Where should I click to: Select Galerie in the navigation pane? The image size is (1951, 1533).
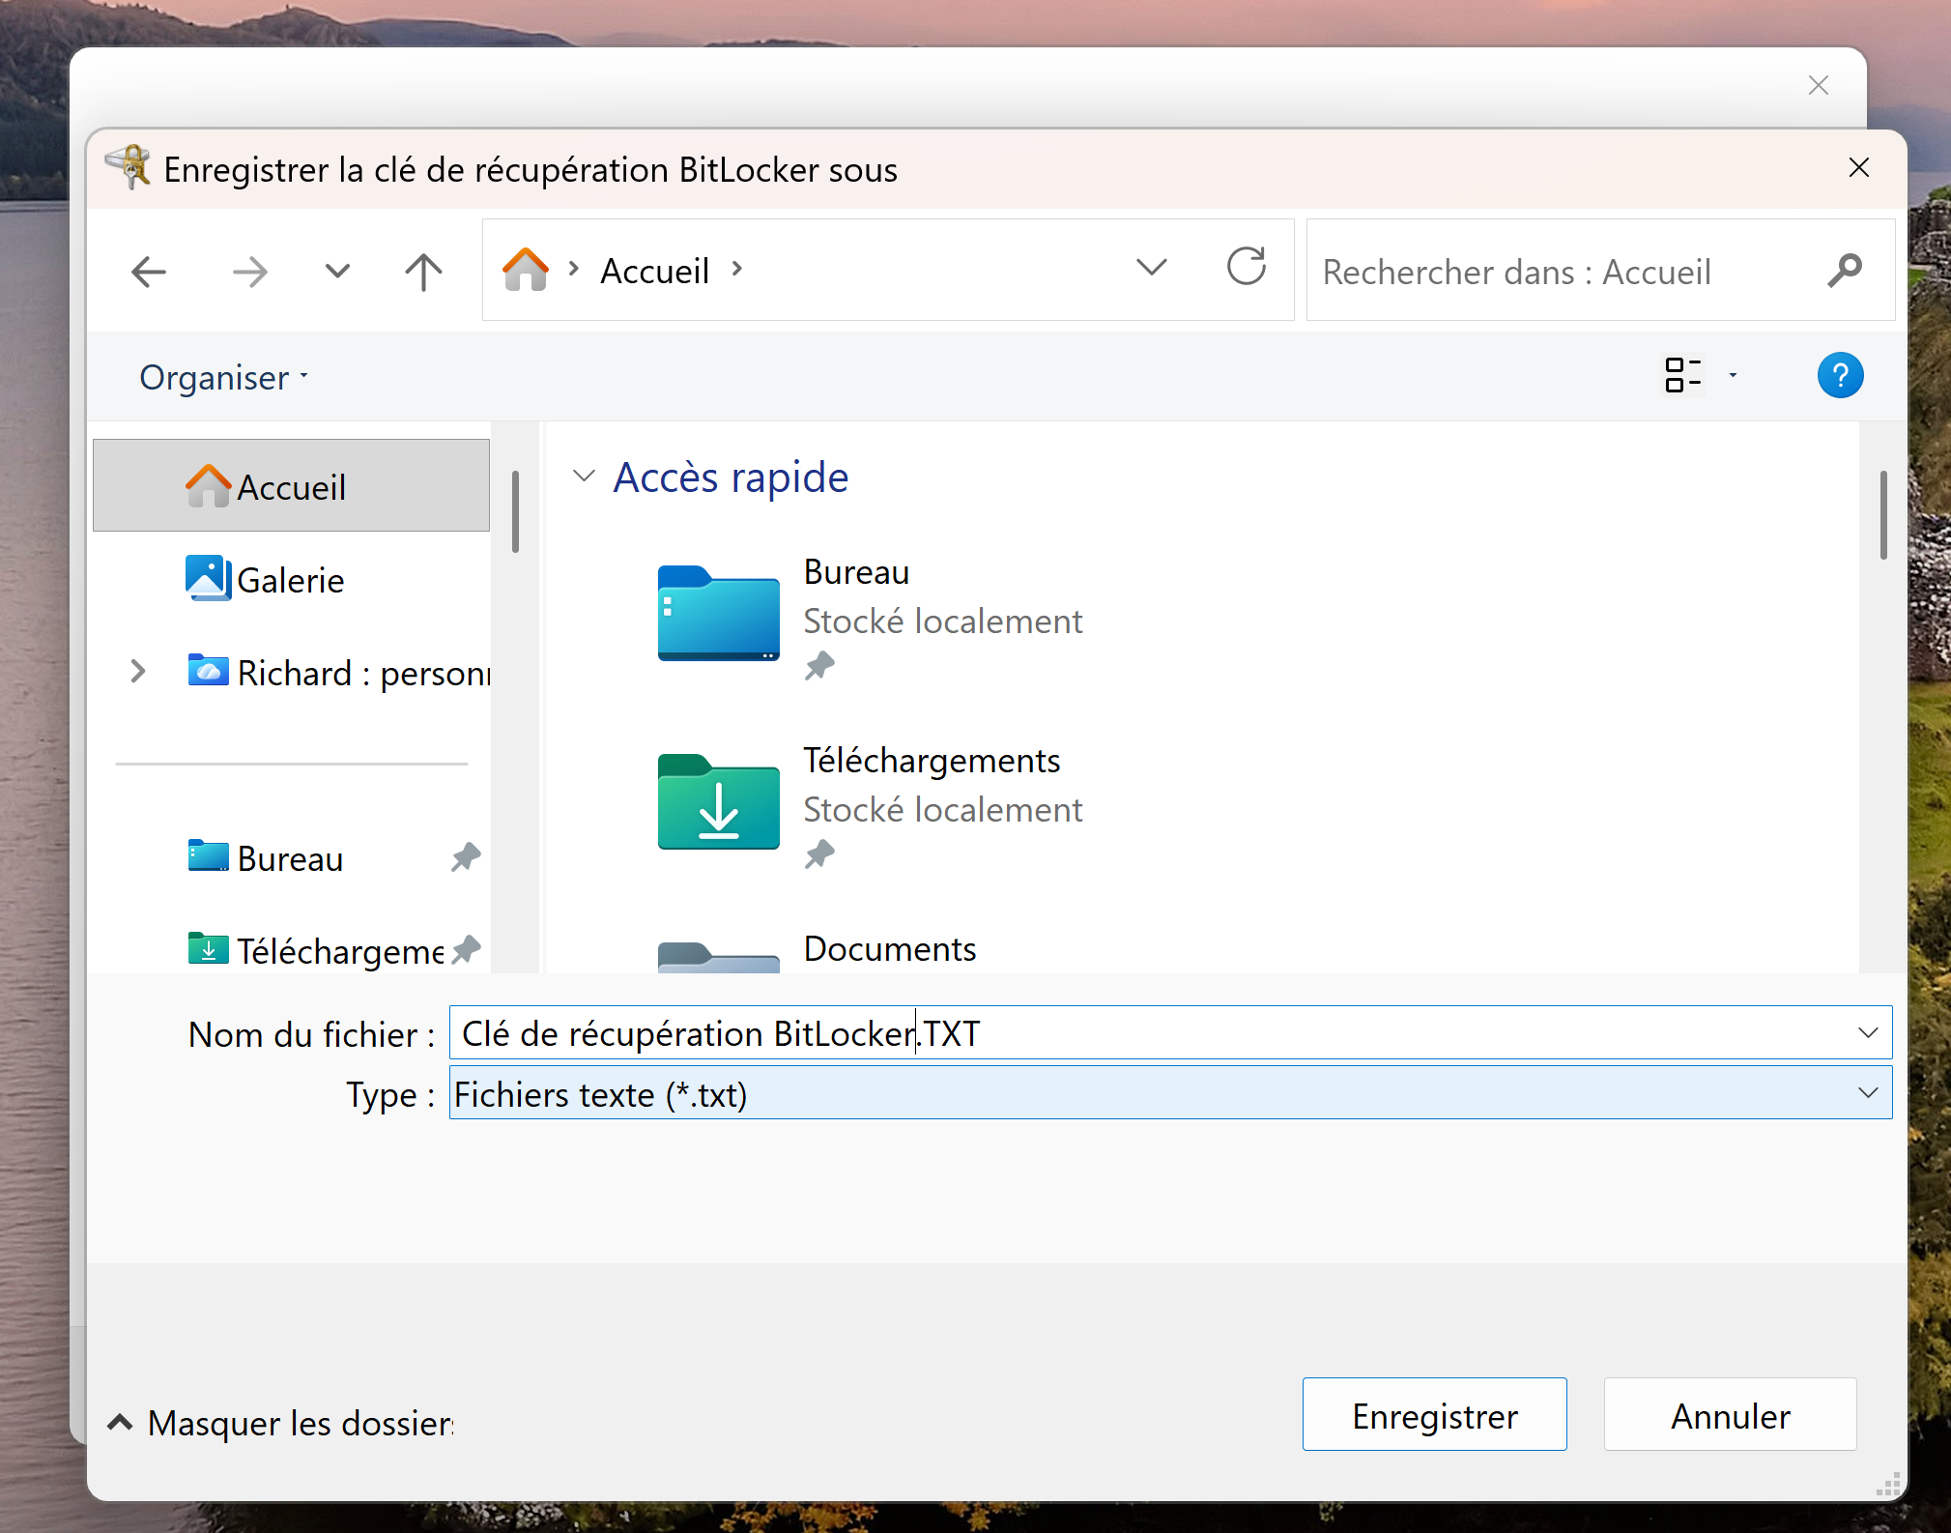(290, 580)
